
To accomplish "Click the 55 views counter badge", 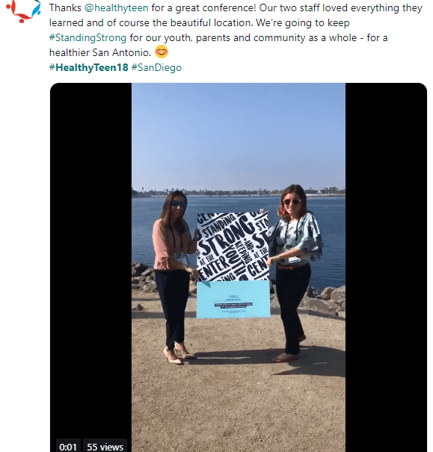I will tap(105, 446).
